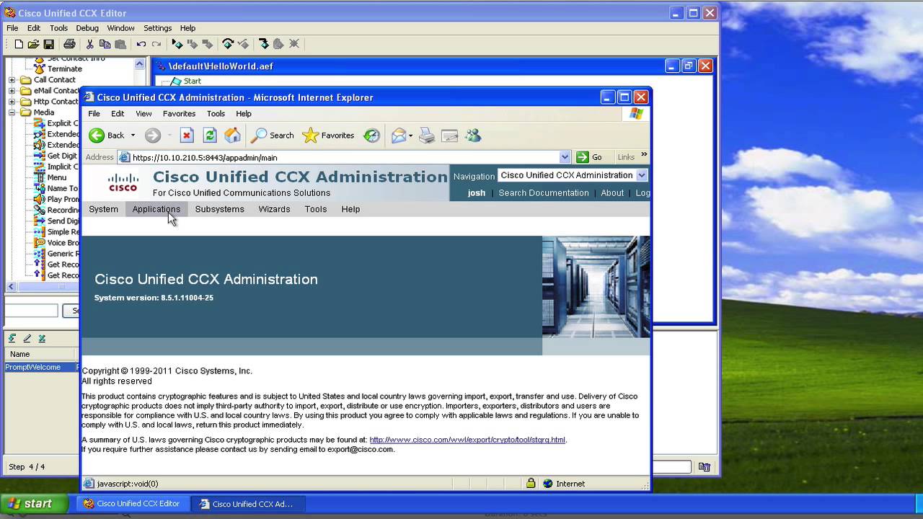Open cisco.com export crypto tool link

[467, 440]
